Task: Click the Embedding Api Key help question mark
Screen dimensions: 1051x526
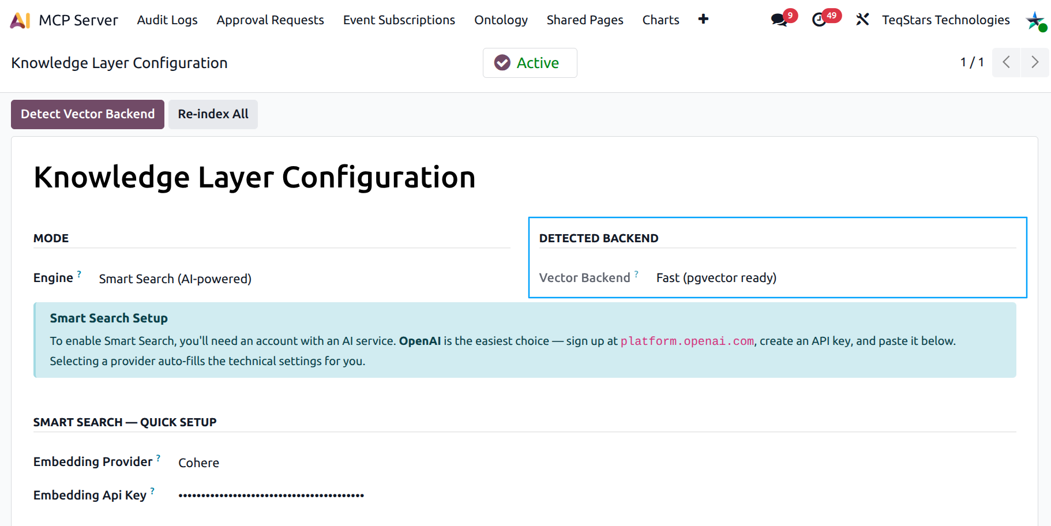Action: point(152,491)
